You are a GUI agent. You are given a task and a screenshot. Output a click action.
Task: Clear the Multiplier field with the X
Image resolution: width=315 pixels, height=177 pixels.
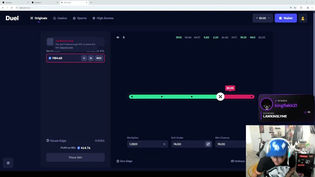point(164,144)
